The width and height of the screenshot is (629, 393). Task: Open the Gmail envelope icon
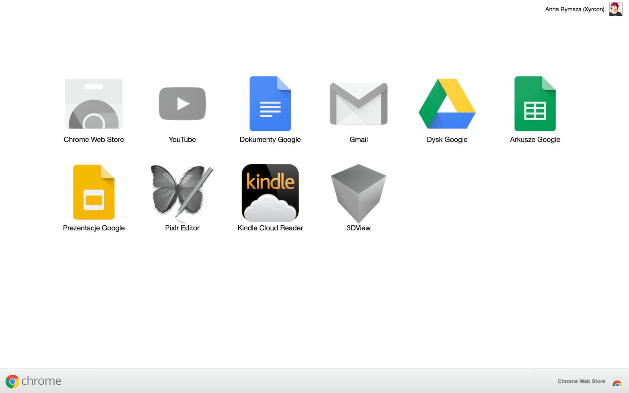[x=359, y=103]
